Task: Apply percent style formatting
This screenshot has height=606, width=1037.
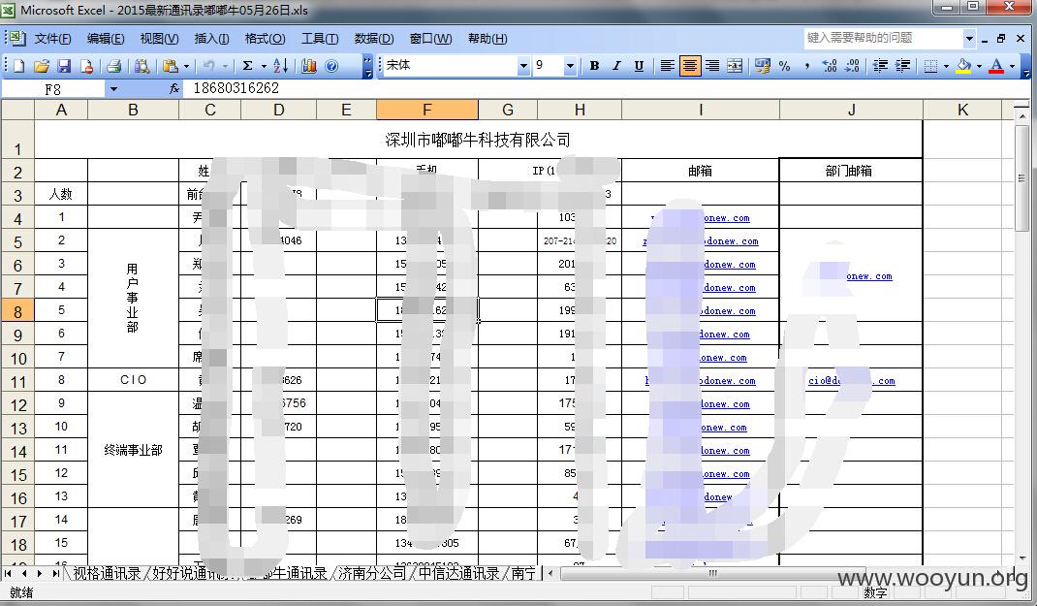Action: [x=784, y=66]
